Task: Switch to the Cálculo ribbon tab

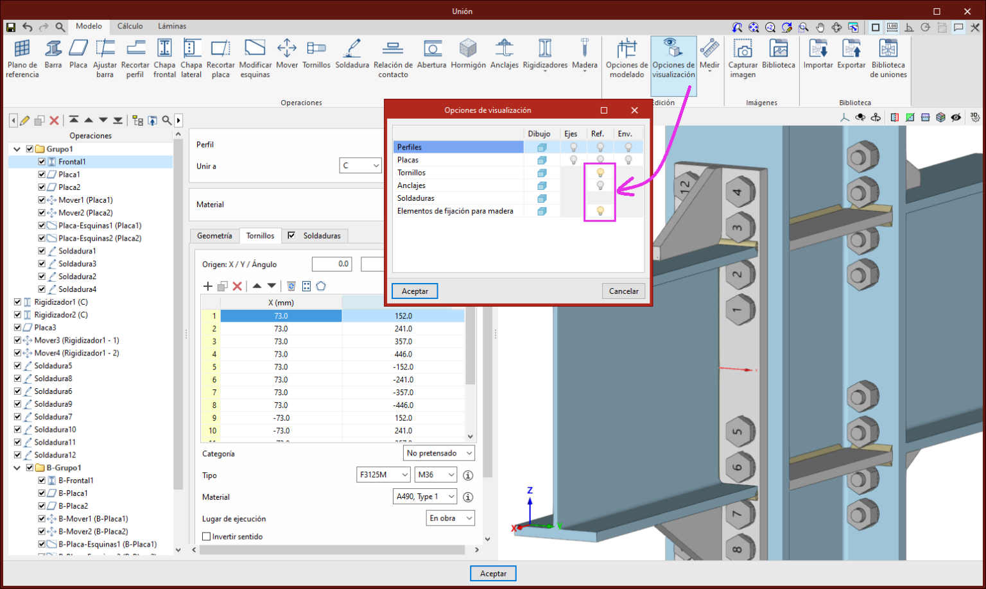Action: pos(130,26)
